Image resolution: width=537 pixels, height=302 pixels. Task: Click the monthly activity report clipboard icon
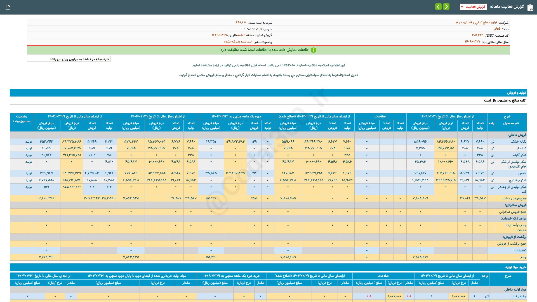click(530, 7)
